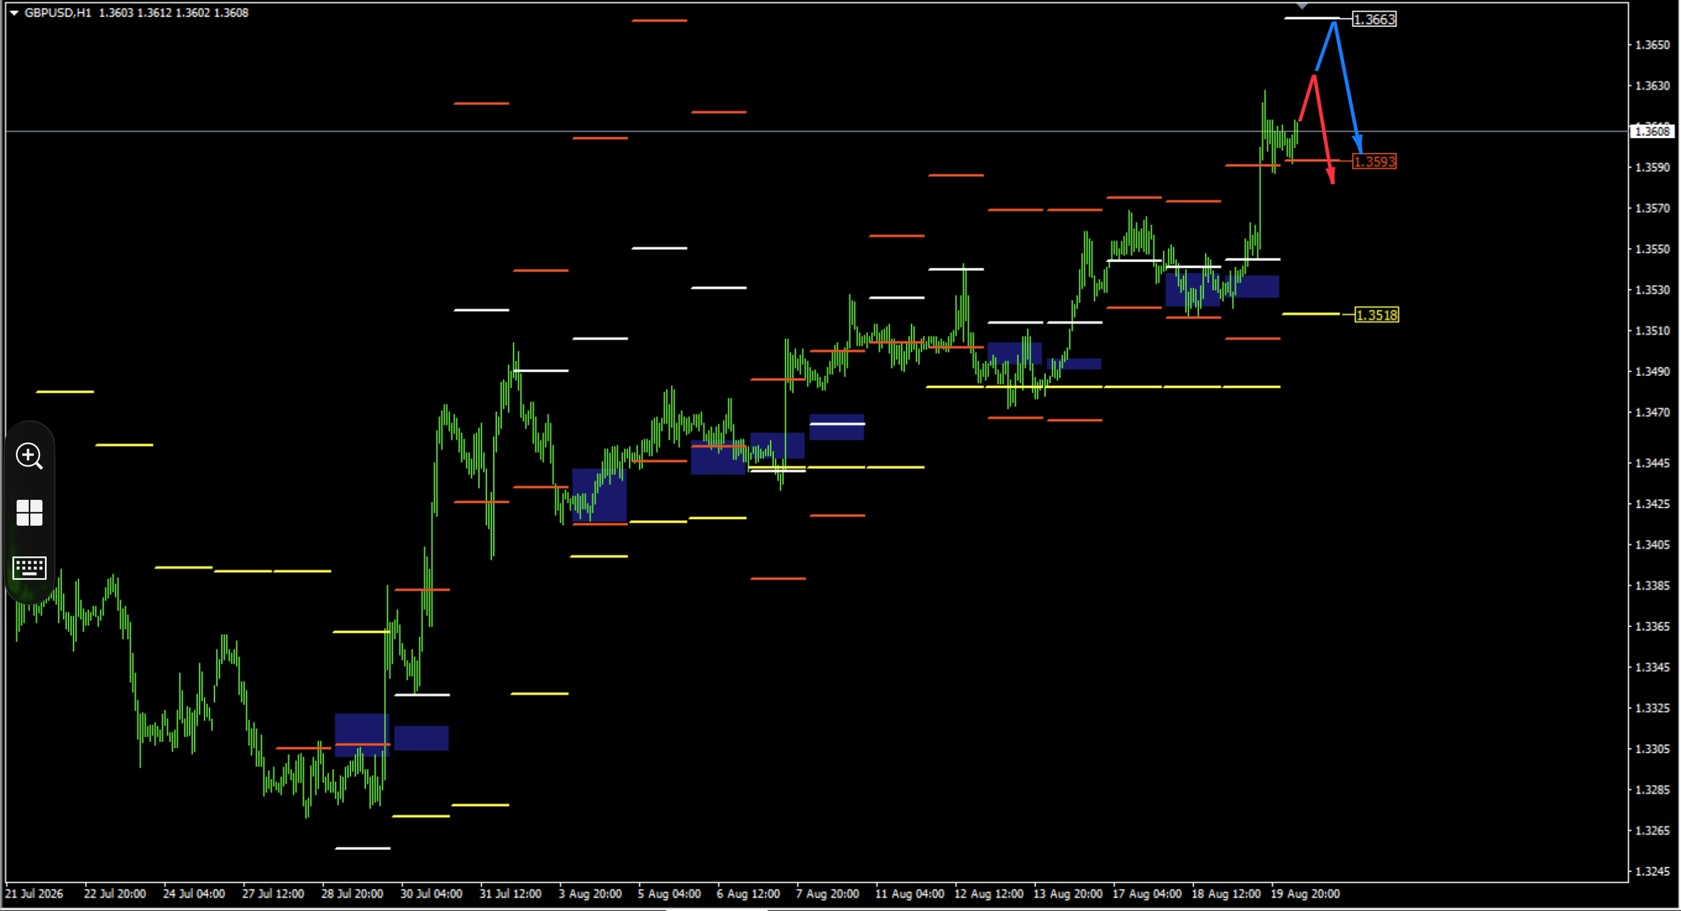Click the 1.3245 price scale value

click(x=1653, y=871)
